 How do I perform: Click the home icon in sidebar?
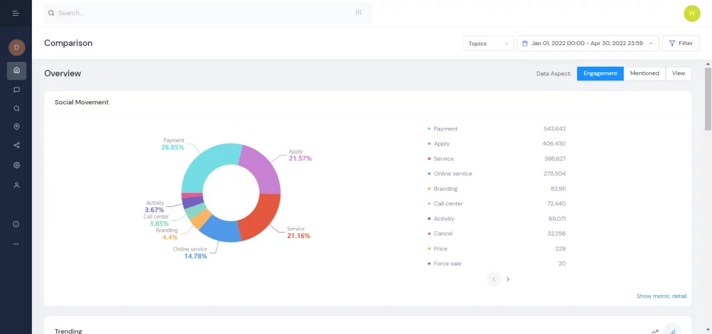click(x=17, y=70)
